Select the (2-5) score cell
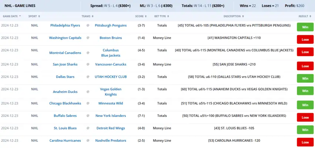 click(x=141, y=141)
